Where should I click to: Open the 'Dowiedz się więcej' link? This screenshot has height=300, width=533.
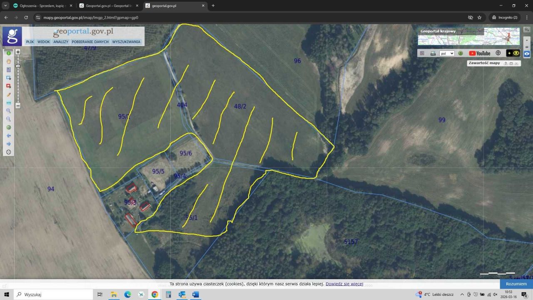[x=344, y=284]
